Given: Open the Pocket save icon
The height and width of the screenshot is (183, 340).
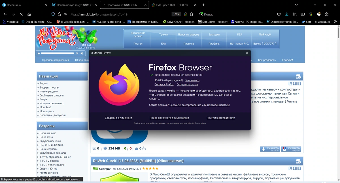Looking at the screenshot, I should [279, 14].
